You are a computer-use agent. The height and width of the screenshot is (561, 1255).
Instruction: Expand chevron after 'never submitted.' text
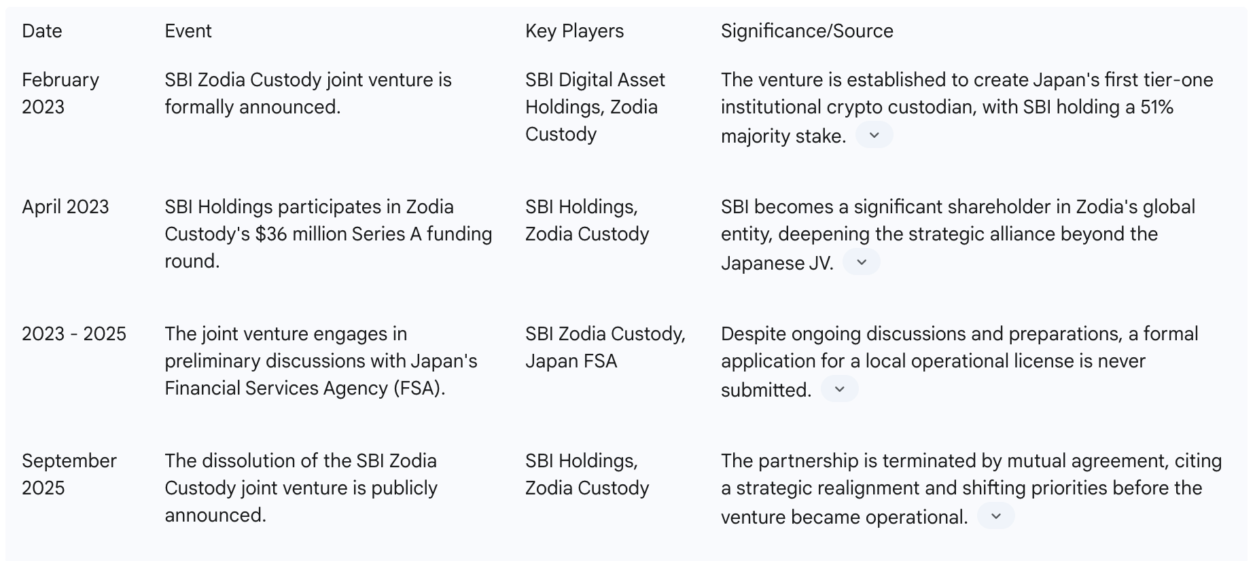pyautogui.click(x=839, y=389)
